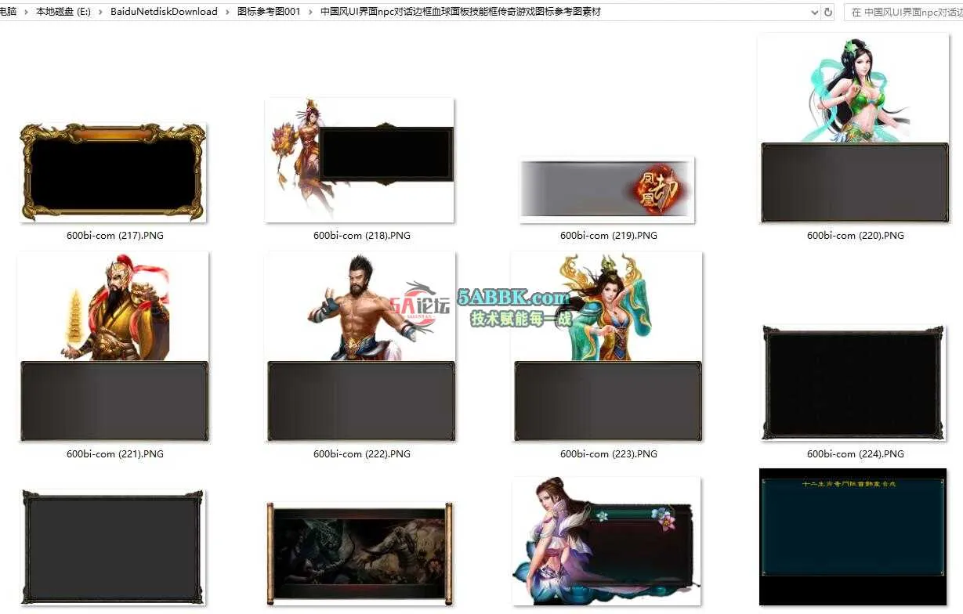Image resolution: width=963 pixels, height=614 pixels.
Task: Click the 600bi-com (220).PNG image thumbnail
Action: click(853, 128)
